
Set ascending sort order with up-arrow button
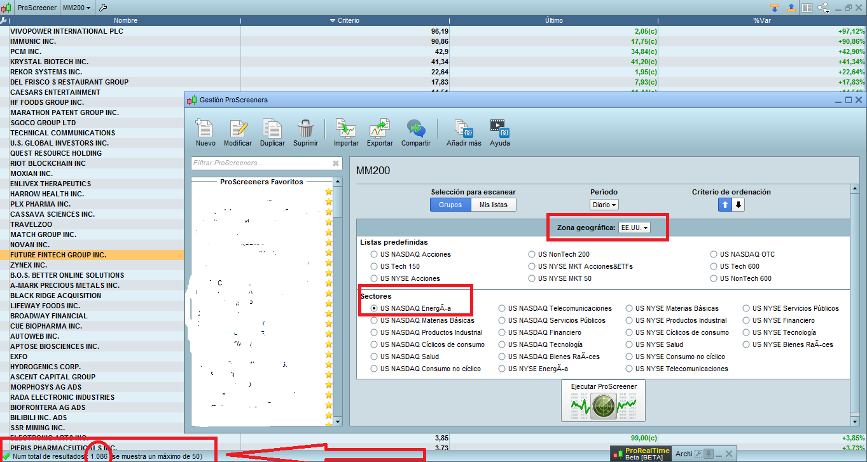pos(725,205)
